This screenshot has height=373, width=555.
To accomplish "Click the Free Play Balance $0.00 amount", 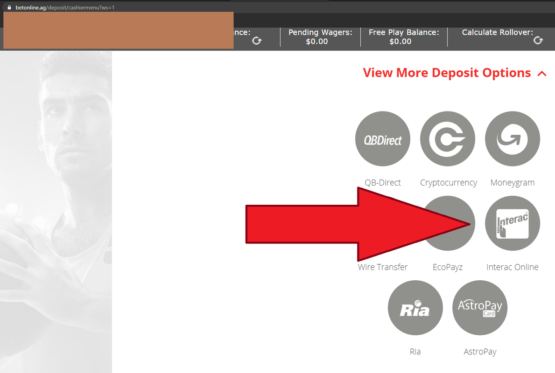I will [400, 41].
